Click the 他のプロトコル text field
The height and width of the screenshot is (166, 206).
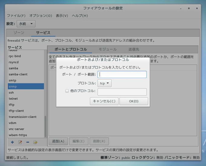pos(122,92)
